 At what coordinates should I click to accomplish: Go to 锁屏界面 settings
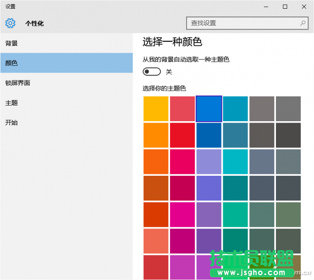[17, 83]
